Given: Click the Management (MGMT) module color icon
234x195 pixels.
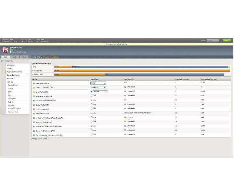Looking at the screenshot, I should click(x=34, y=83).
